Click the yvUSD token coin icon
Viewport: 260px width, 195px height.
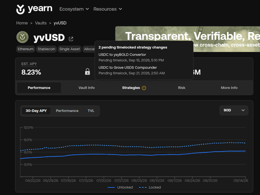[x=23, y=37]
